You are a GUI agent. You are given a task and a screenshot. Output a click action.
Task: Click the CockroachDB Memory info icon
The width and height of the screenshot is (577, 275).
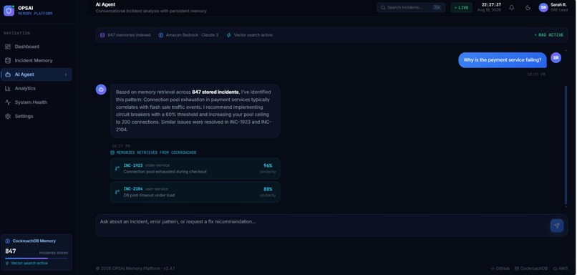point(7,241)
